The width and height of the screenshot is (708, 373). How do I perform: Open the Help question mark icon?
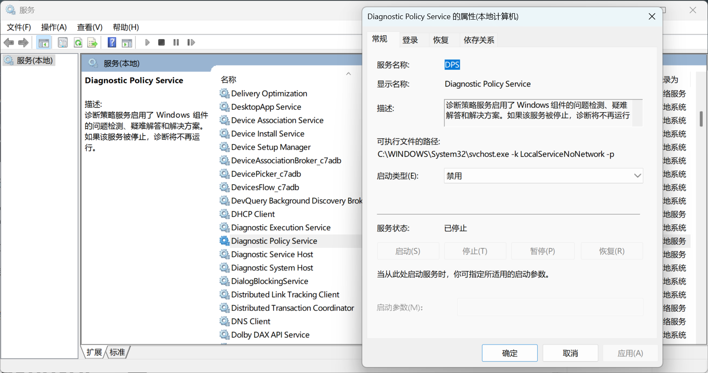coord(112,43)
